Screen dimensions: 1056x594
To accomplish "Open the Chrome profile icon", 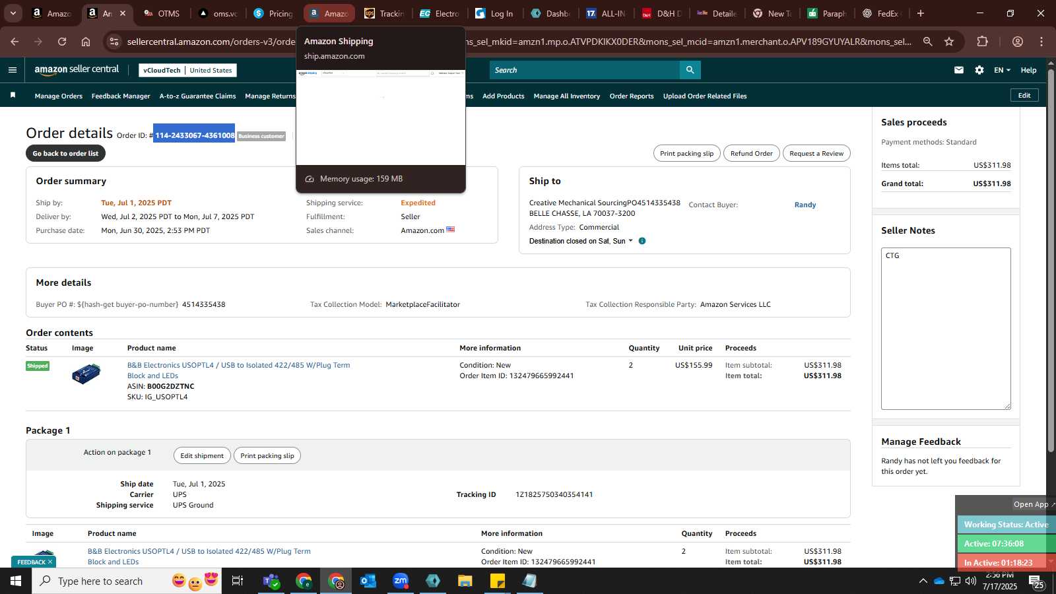I will pyautogui.click(x=1018, y=42).
